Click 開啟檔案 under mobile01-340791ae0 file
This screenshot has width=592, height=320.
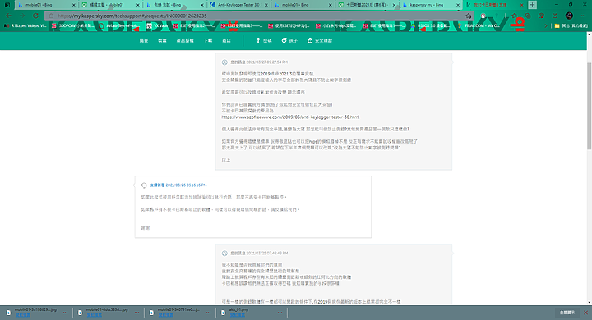pyautogui.click(x=166, y=315)
